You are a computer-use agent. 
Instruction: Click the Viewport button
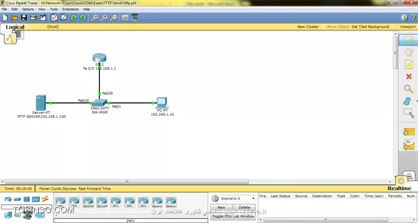tap(408, 26)
